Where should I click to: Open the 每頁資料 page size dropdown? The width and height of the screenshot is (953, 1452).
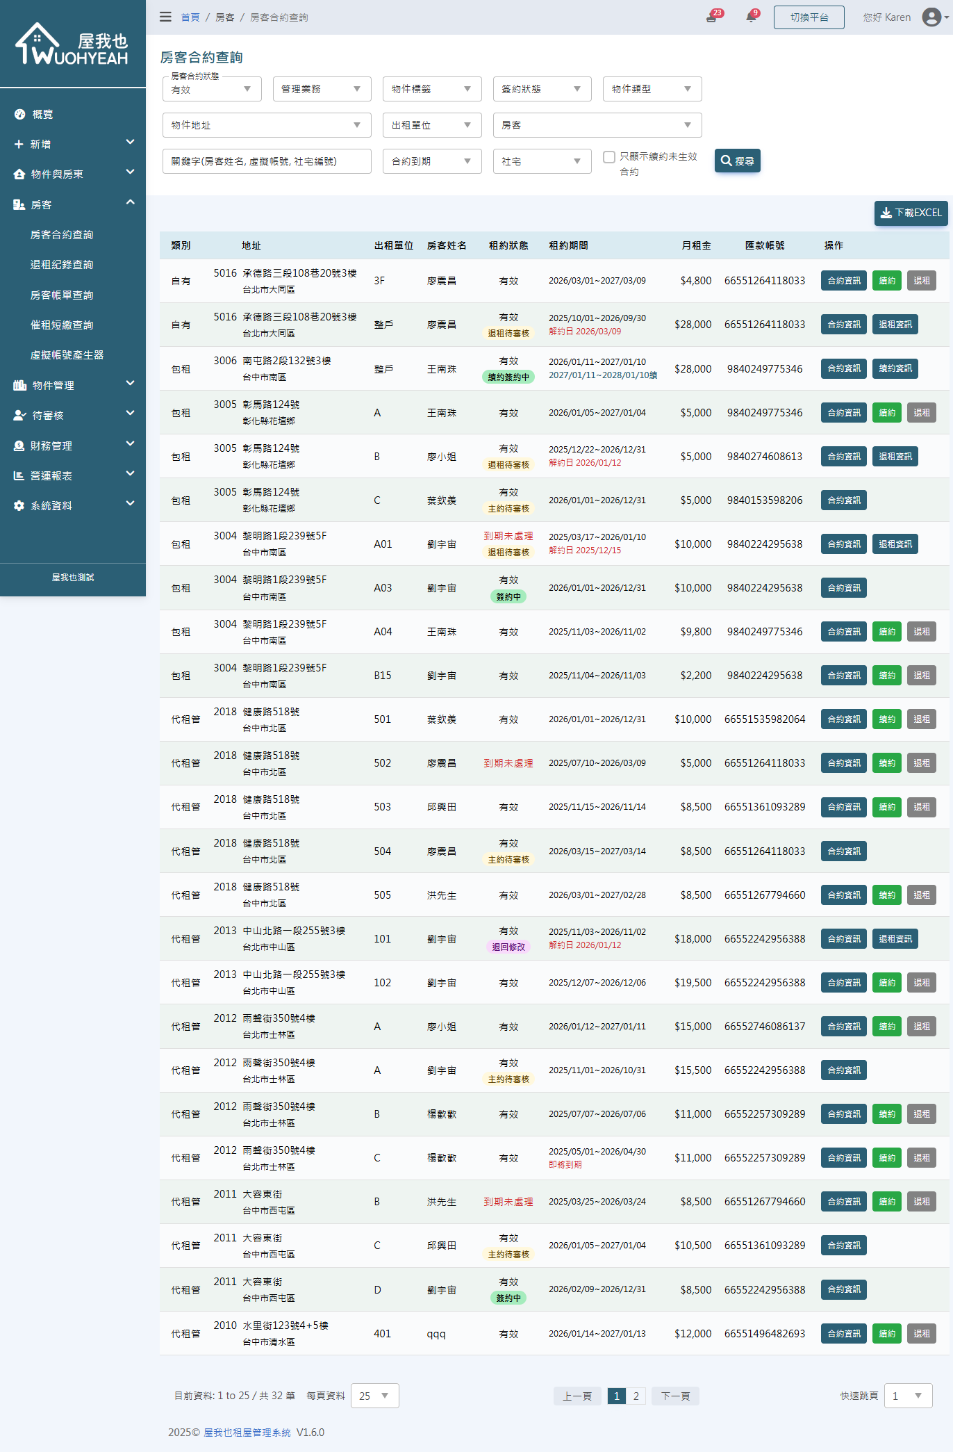[375, 1396]
